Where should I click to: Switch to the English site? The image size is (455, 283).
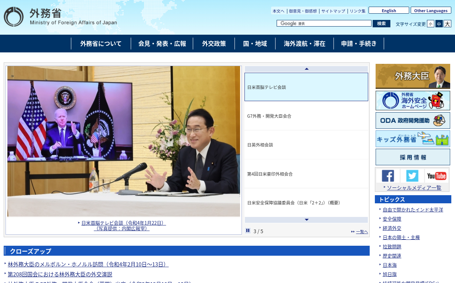coord(389,10)
